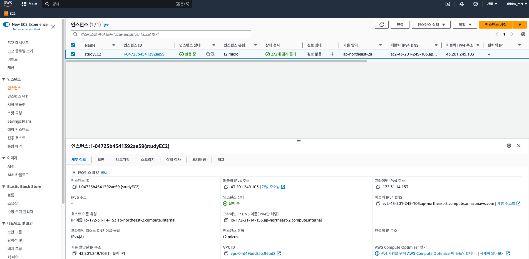Open AMI page in sidebar
529x259 pixels.
point(11,167)
